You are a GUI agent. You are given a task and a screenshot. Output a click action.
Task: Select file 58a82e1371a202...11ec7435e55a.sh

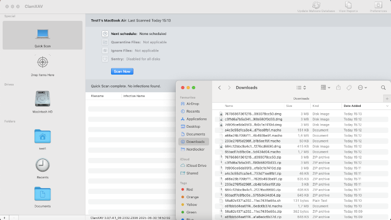(x=302, y=201)
